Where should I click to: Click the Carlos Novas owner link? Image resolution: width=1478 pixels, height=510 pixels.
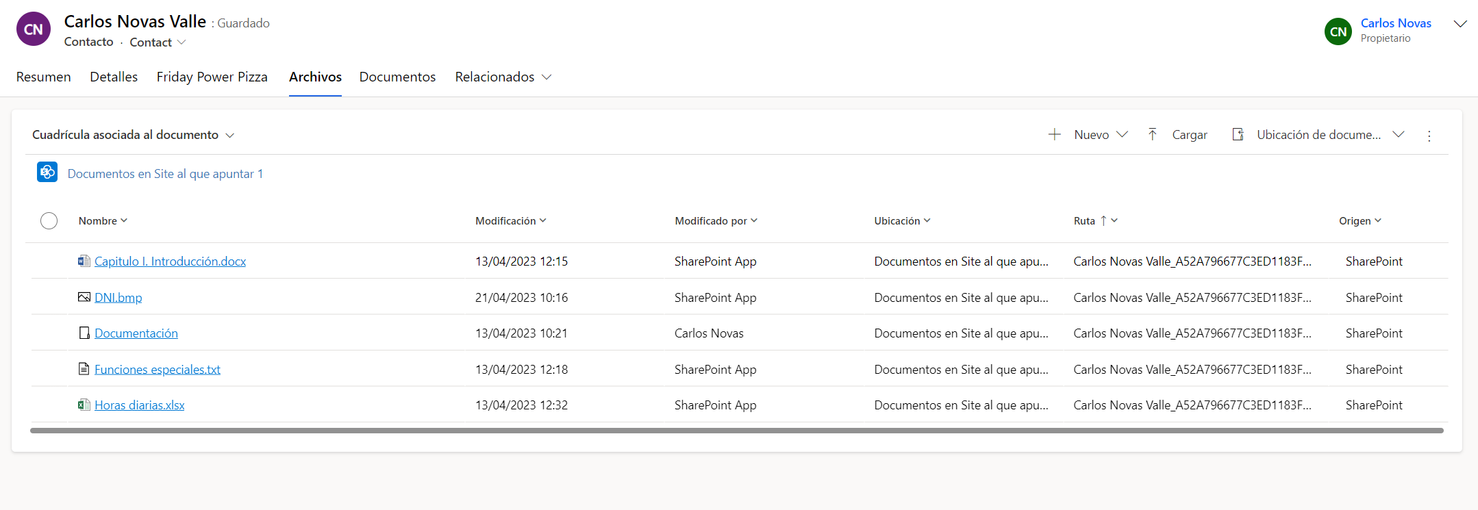click(x=1396, y=23)
